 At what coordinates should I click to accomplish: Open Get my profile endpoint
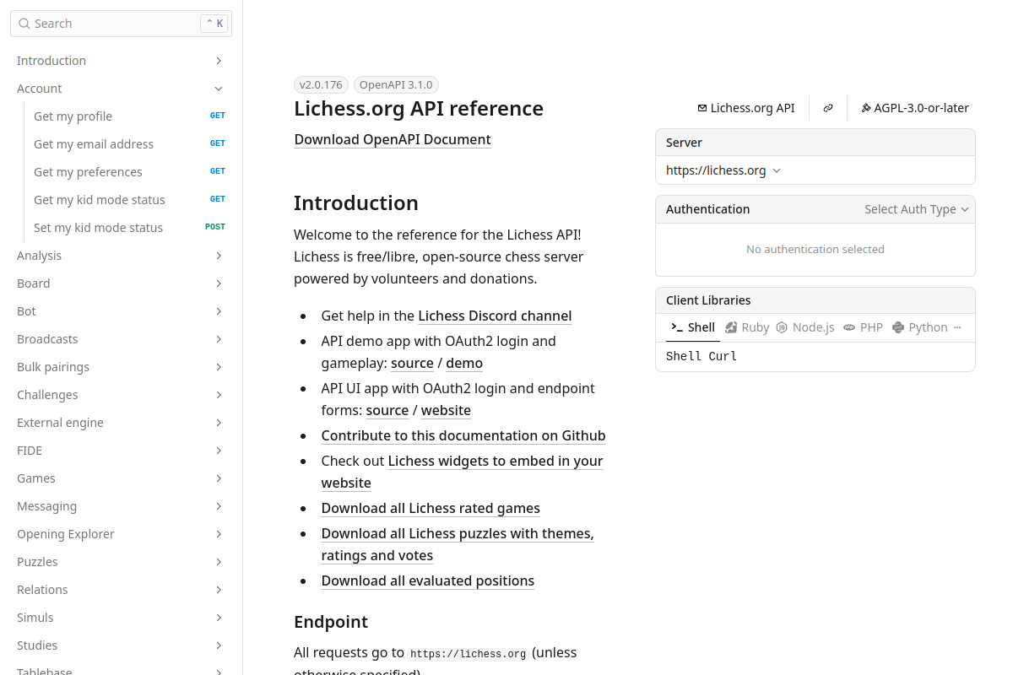pyautogui.click(x=129, y=116)
